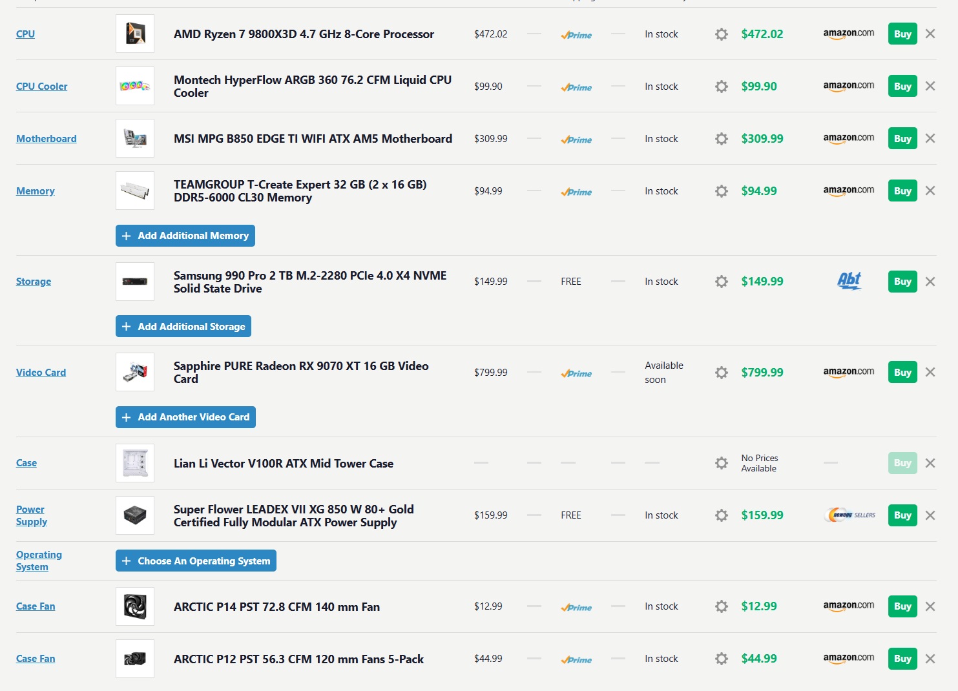Click Samsung 990 Pro product thumbnail
The width and height of the screenshot is (958, 691).
point(135,282)
